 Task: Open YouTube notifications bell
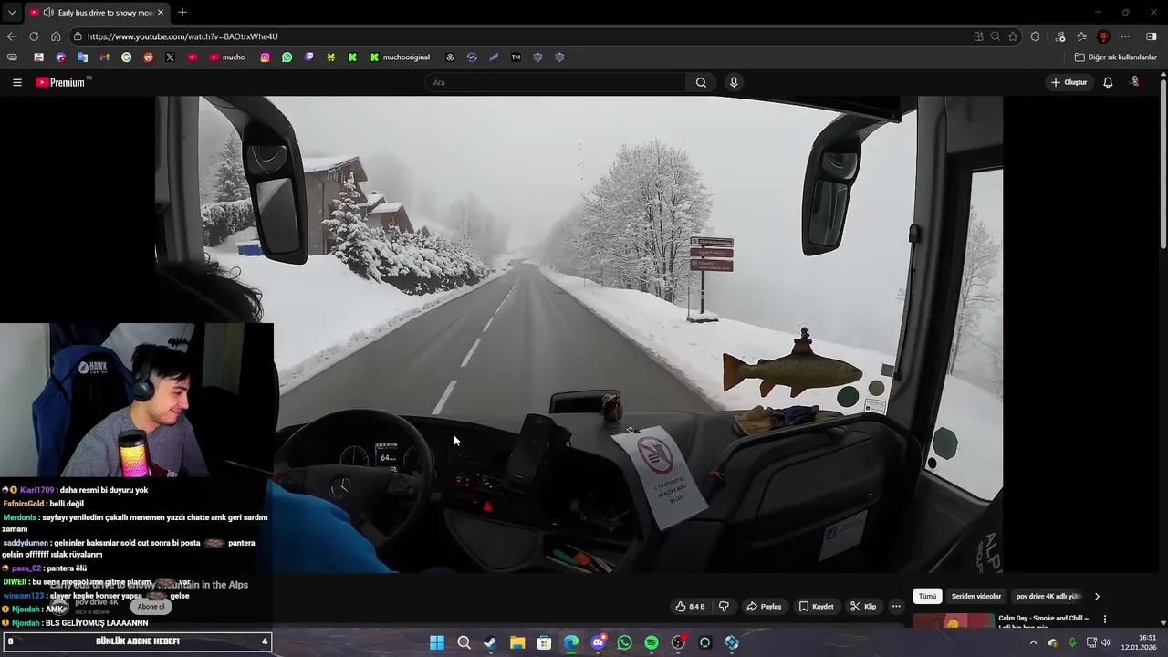pos(1108,82)
